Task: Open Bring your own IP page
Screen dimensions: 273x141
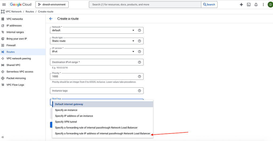Action: pyautogui.click(x=17, y=39)
